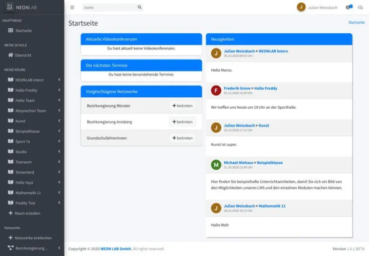
Task: Open the Mathematik 11 link in news
Action: [272, 206]
